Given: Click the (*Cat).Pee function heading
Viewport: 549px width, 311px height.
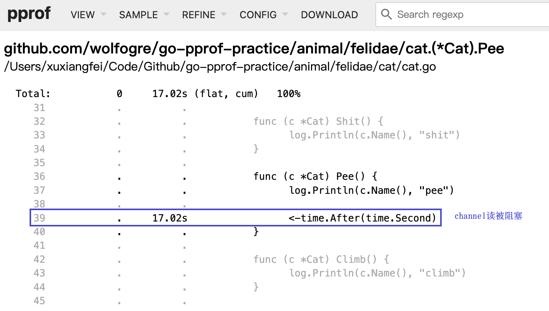Looking at the screenshot, I should point(254,49).
